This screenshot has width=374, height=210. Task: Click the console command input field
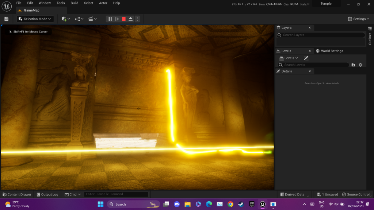(x=116, y=194)
